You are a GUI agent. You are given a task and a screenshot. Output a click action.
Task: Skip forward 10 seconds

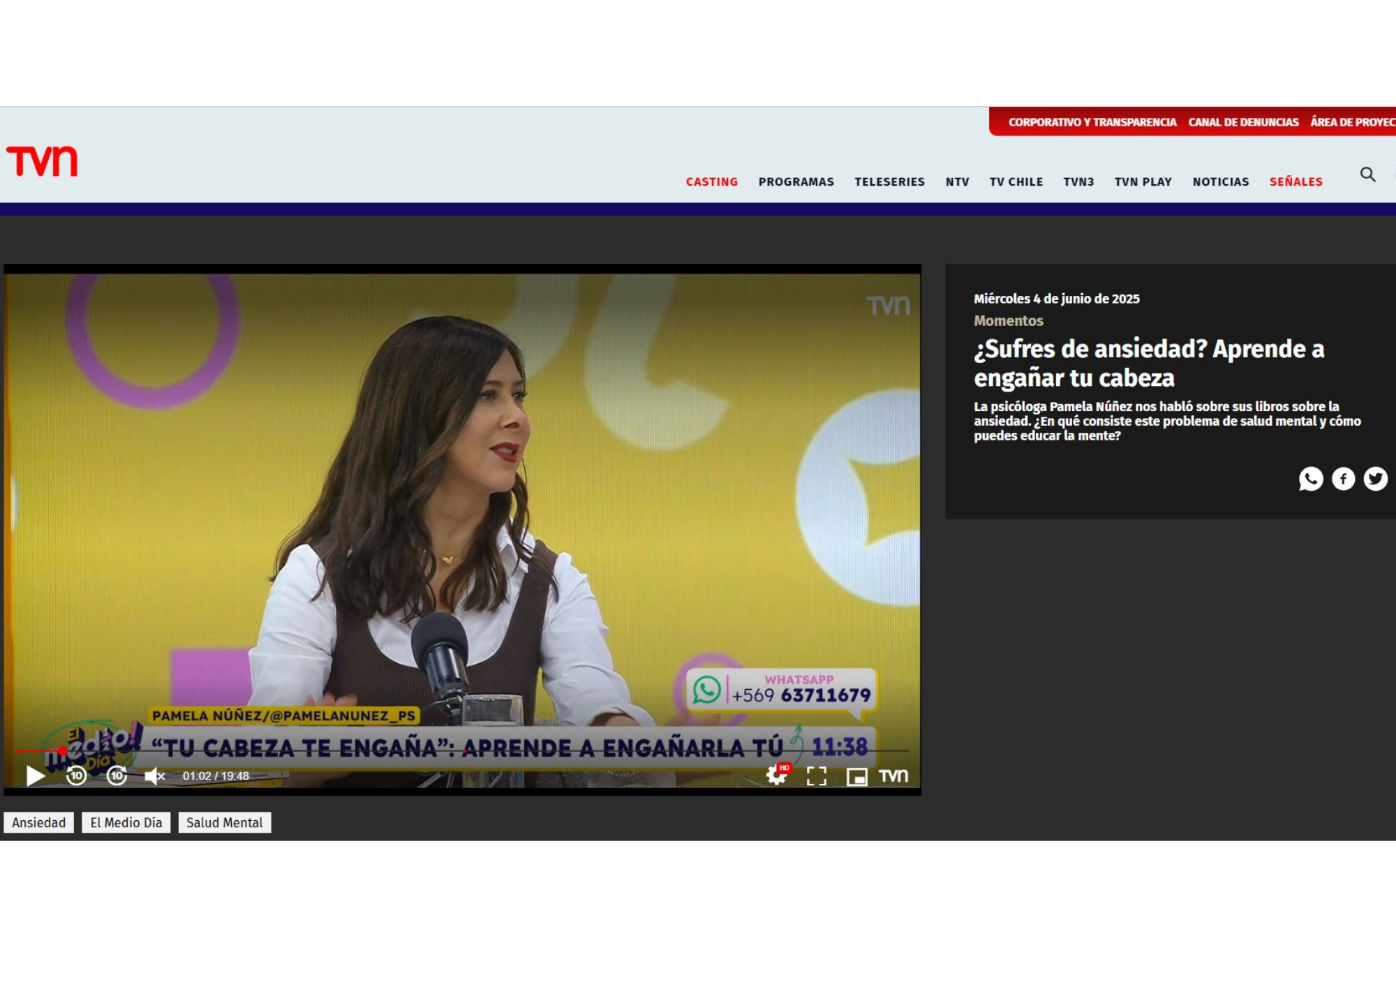tap(117, 775)
